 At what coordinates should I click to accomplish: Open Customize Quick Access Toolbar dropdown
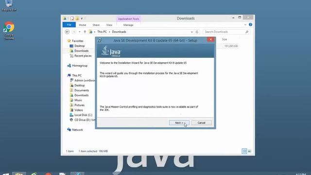82,18
